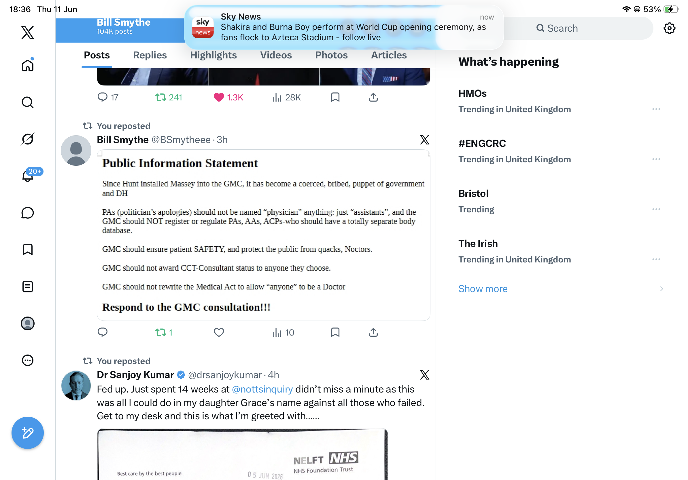Click Show more under trending topics
Screen dimensions: 688x480
pos(483,288)
